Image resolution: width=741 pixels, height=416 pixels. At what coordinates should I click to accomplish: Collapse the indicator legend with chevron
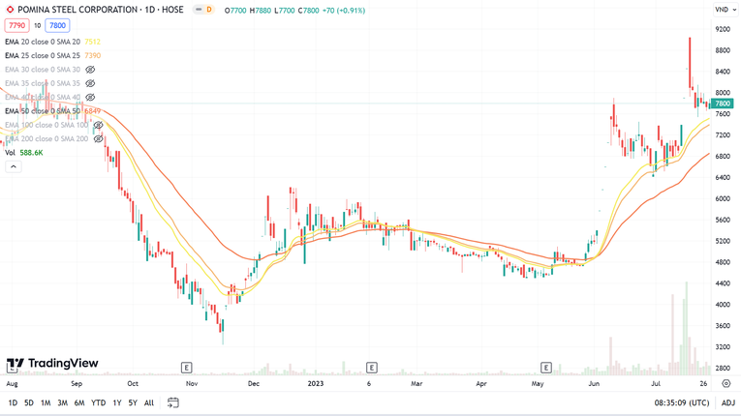click(14, 166)
